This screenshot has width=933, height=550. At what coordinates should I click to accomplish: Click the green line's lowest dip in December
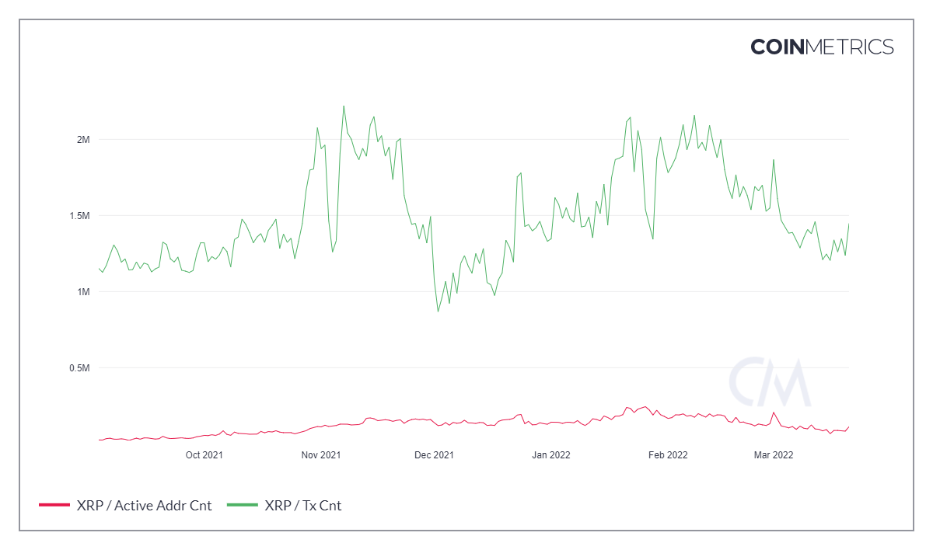(438, 312)
